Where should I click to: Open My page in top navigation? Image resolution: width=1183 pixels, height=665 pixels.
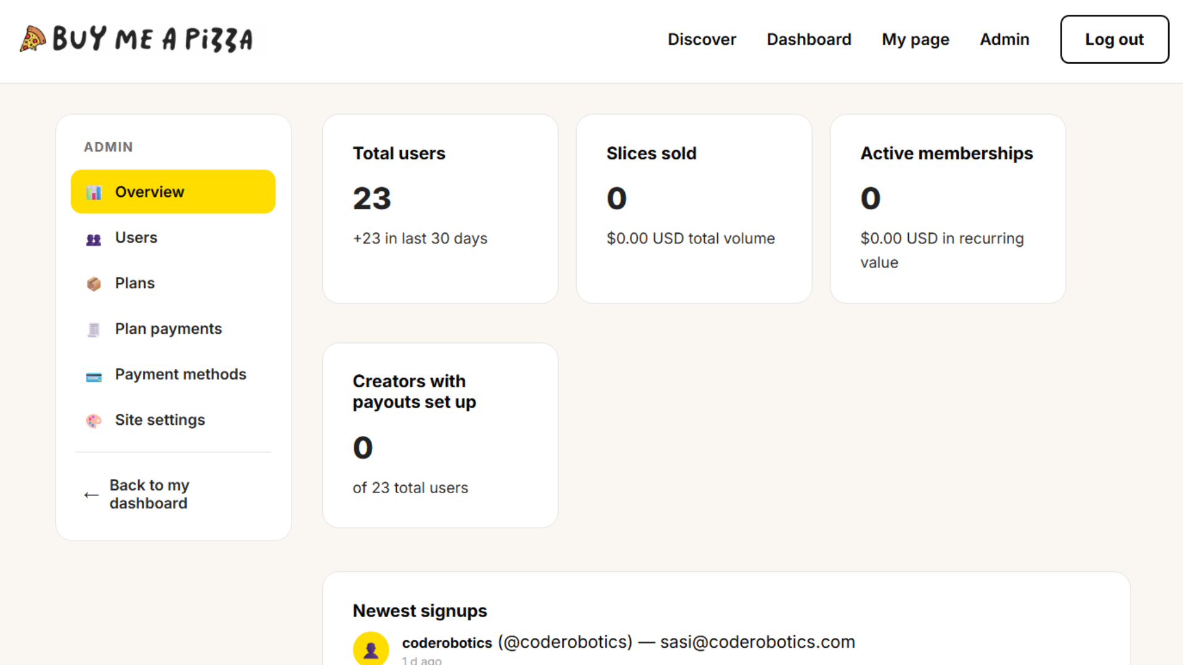tap(916, 39)
